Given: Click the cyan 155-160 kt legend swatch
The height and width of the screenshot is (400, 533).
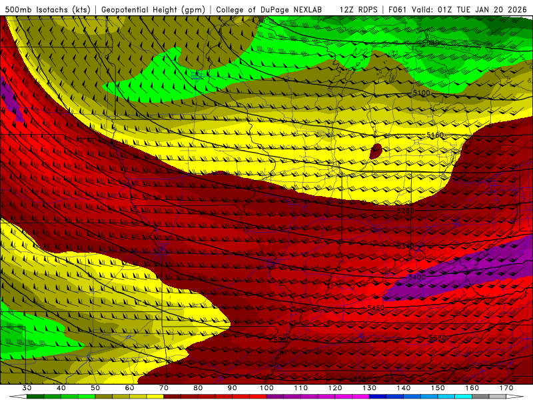Looking at the screenshot, I should [463, 397].
